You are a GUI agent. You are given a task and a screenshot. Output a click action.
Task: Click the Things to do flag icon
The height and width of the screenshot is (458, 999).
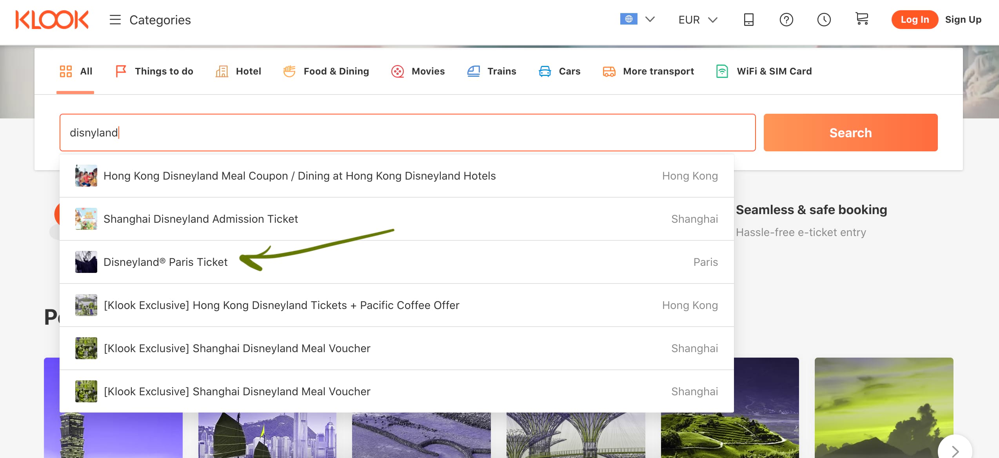[121, 71]
